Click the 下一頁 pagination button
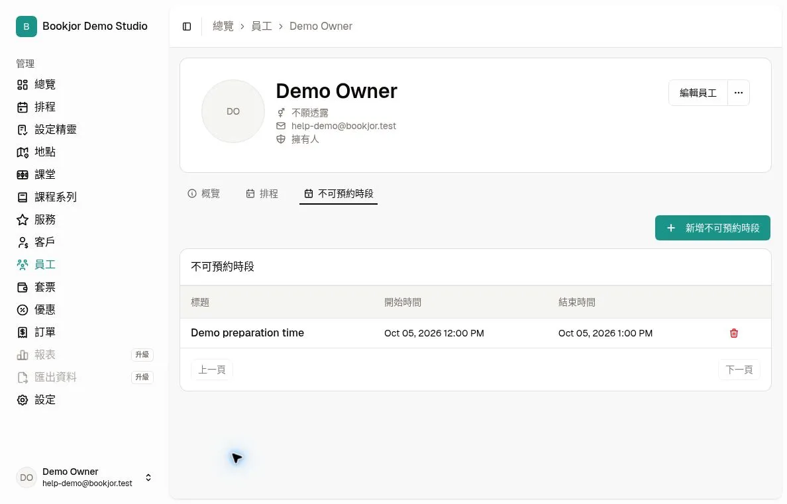 pyautogui.click(x=739, y=370)
